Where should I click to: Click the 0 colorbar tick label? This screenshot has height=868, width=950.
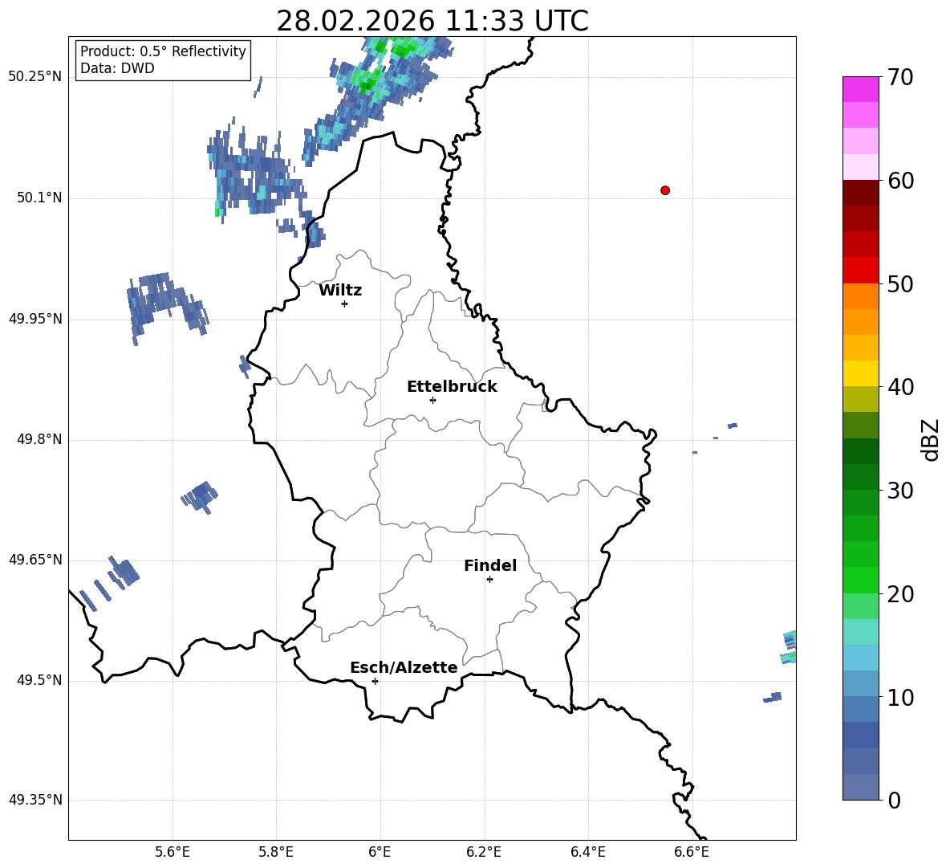coord(895,801)
